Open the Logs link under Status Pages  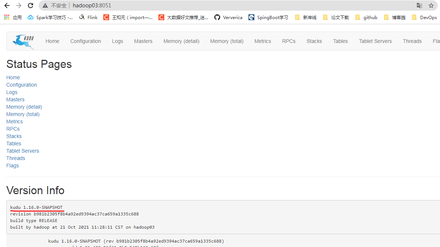[x=12, y=92]
